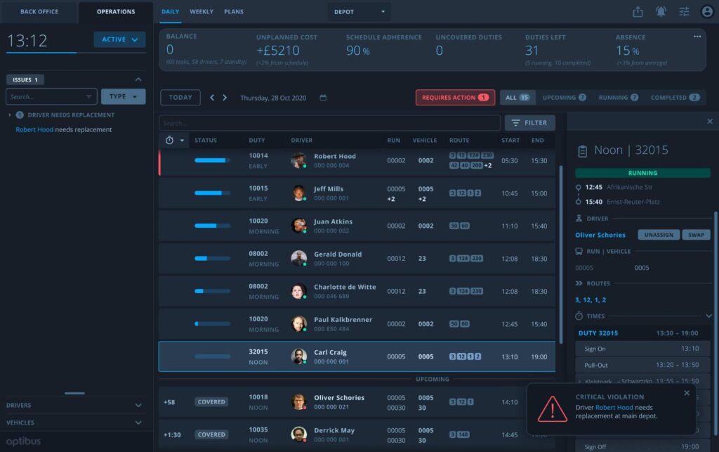Screen dimensions: 719x452
Task: Open the DEPOT dropdown
Action: (359, 12)
